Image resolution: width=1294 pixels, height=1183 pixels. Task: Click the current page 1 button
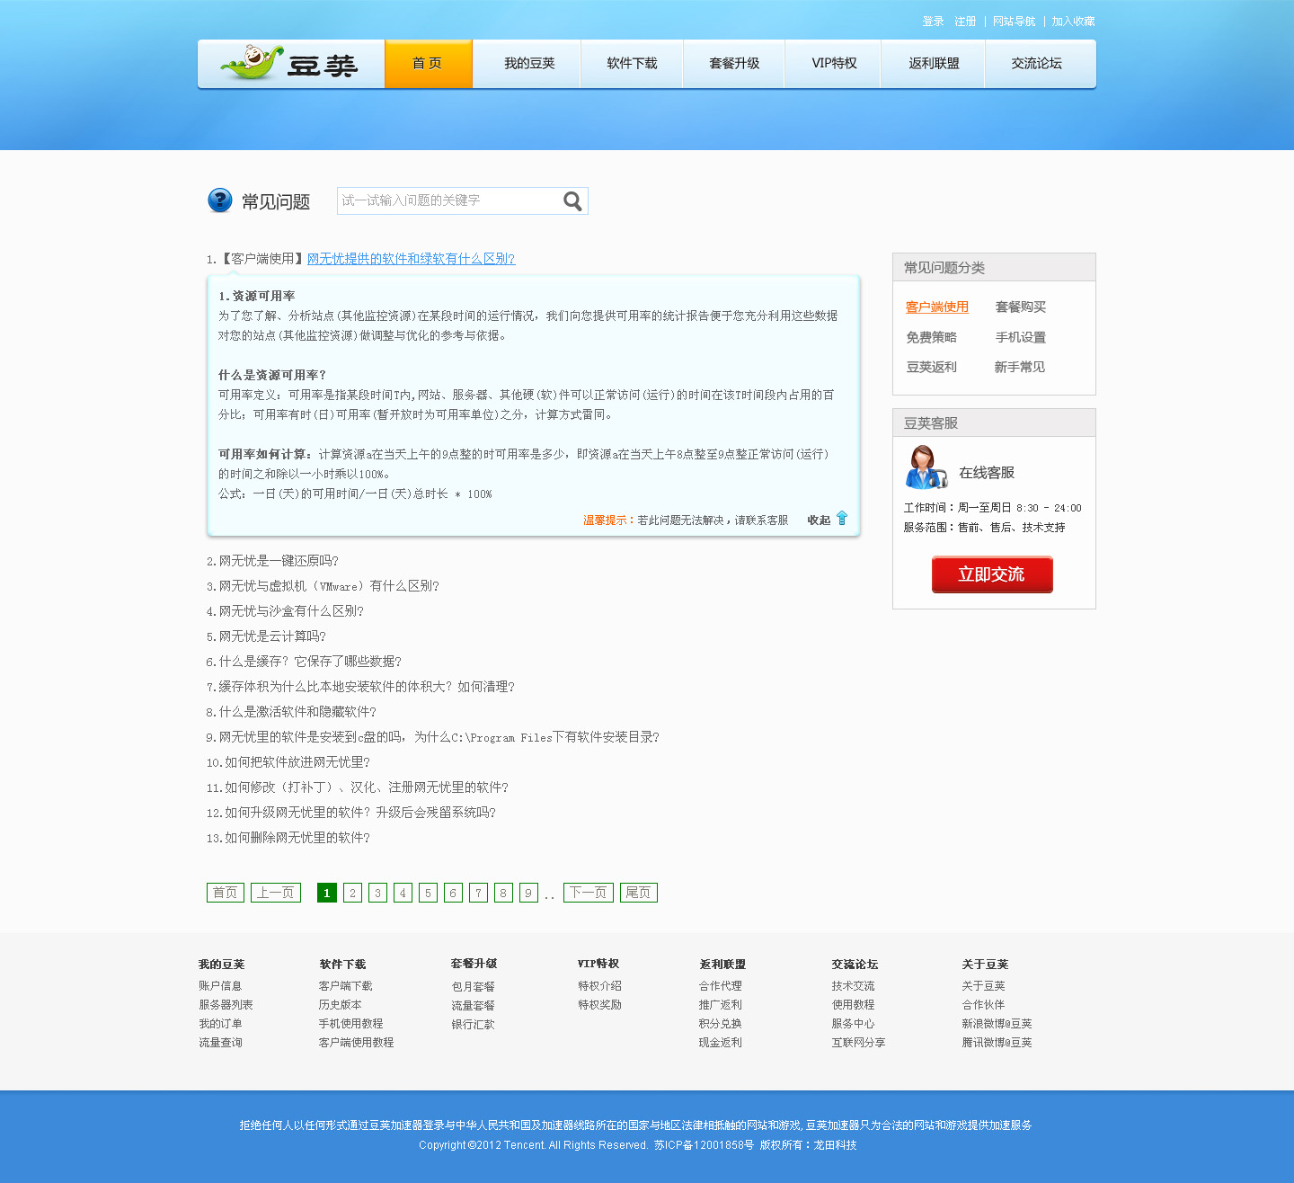click(327, 893)
